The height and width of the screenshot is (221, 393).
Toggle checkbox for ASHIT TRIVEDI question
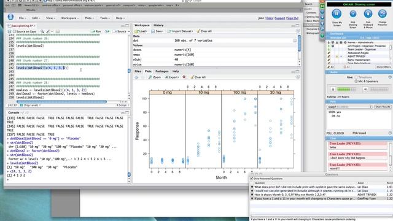coord(252,195)
